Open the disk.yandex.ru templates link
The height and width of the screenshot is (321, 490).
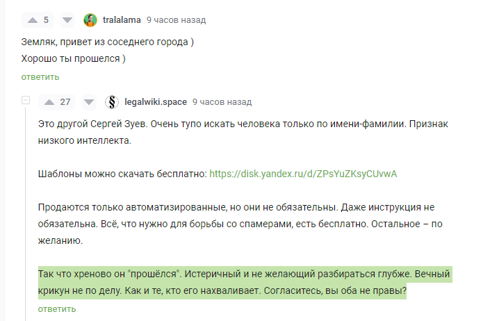303,173
